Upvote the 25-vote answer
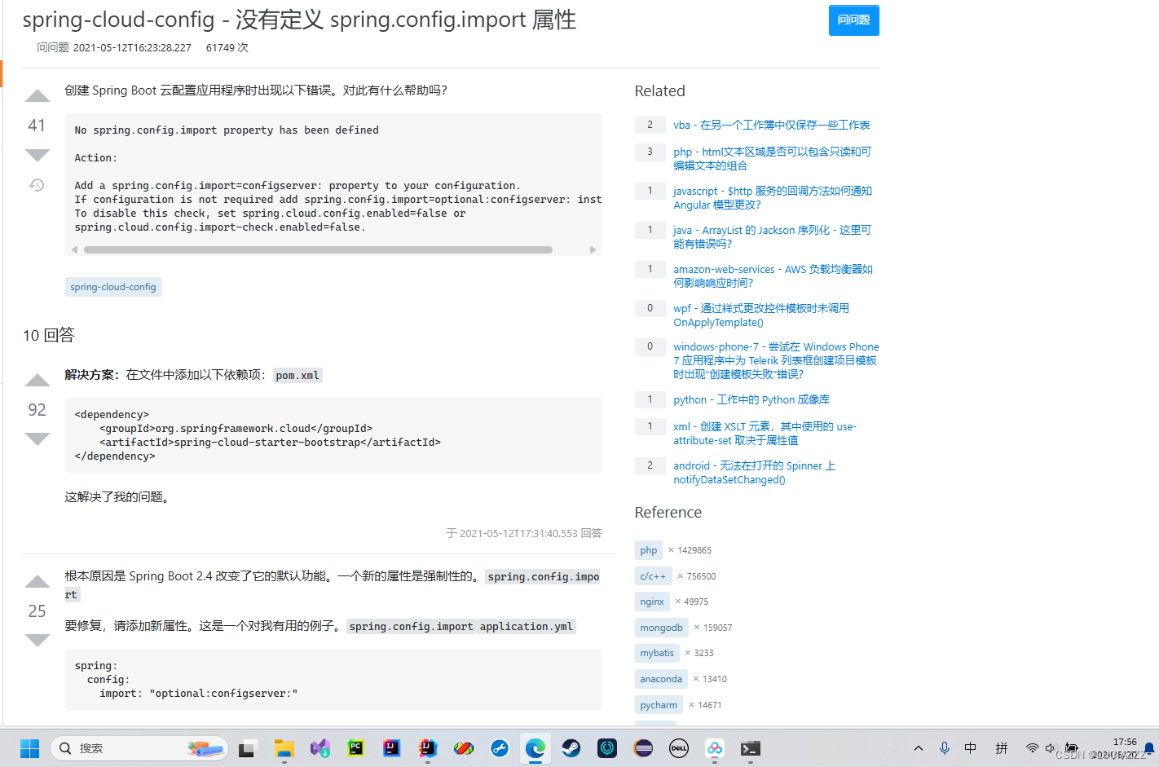Viewport: 1159px width, 767px height. (x=37, y=580)
